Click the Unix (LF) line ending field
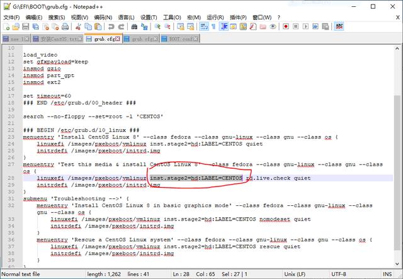The image size is (403, 279). (294, 274)
